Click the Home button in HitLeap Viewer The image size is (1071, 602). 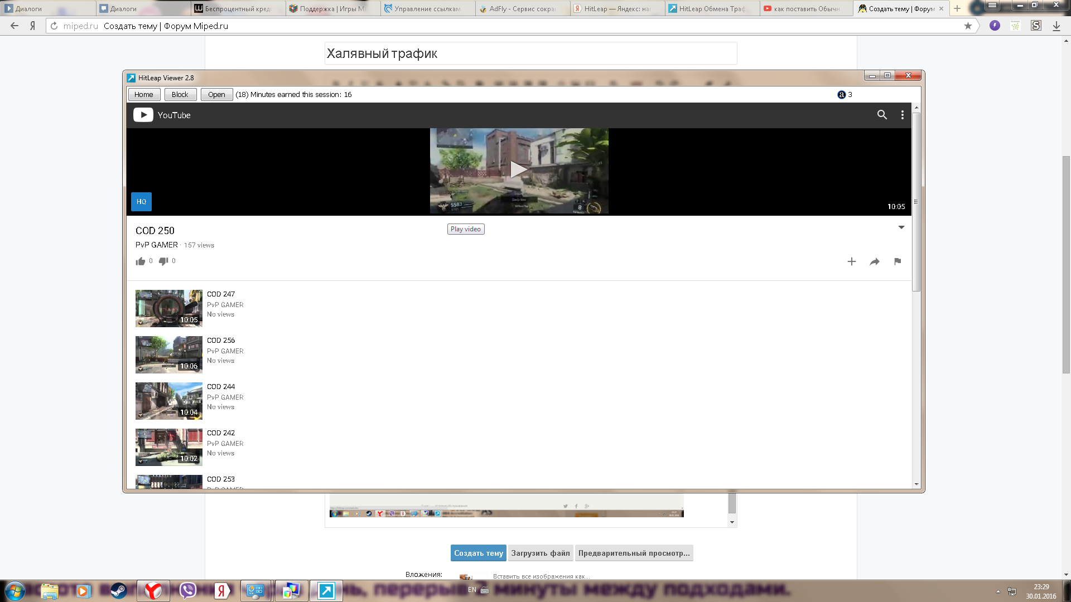[x=144, y=95]
